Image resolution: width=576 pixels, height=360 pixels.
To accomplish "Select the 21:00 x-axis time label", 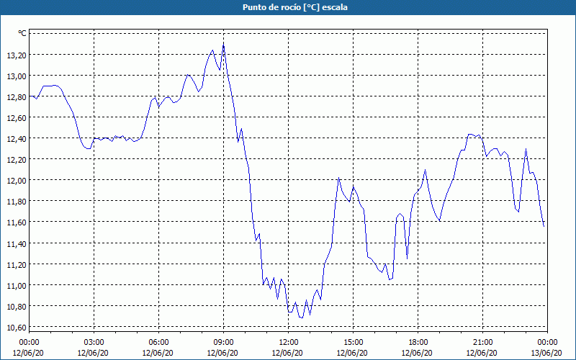I will point(482,343).
